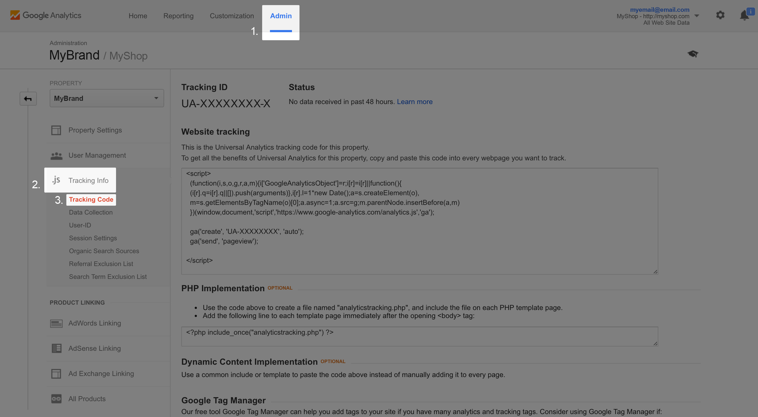Expand Tracking Info section
The width and height of the screenshot is (758, 417).
88,180
